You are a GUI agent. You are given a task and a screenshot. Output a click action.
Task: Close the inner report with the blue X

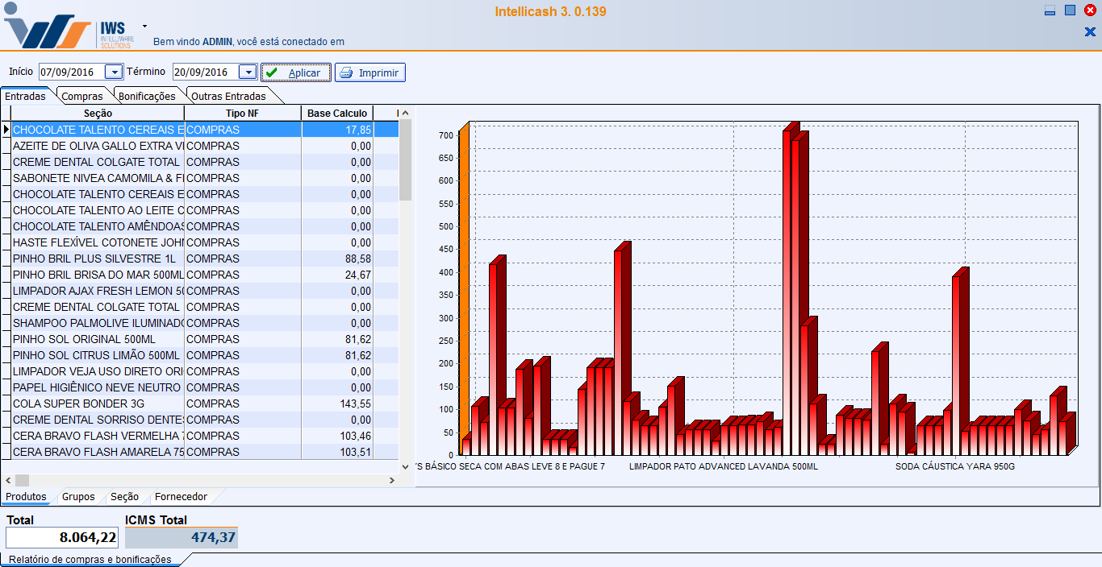coord(1090,32)
